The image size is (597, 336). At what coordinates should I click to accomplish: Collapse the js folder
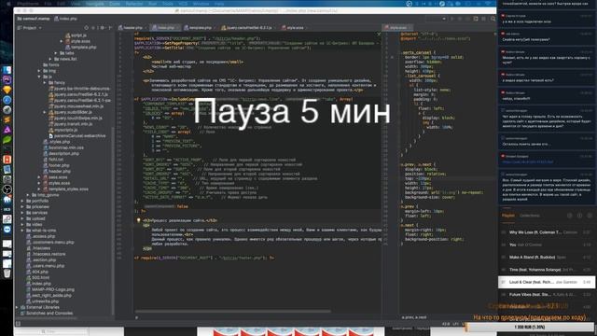click(39, 77)
